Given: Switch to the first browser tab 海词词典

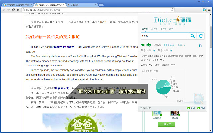Looking at the screenshot, I should (18, 5).
